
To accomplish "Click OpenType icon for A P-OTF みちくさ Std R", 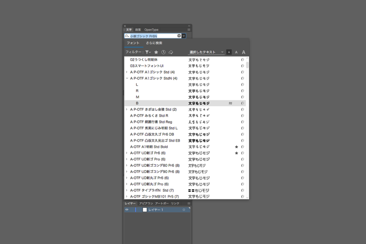I will (x=242, y=115).
